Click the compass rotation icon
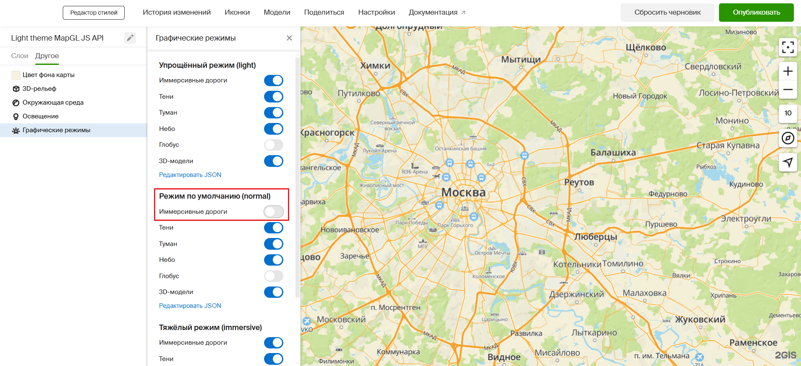This screenshot has width=801, height=366. pyautogui.click(x=788, y=138)
